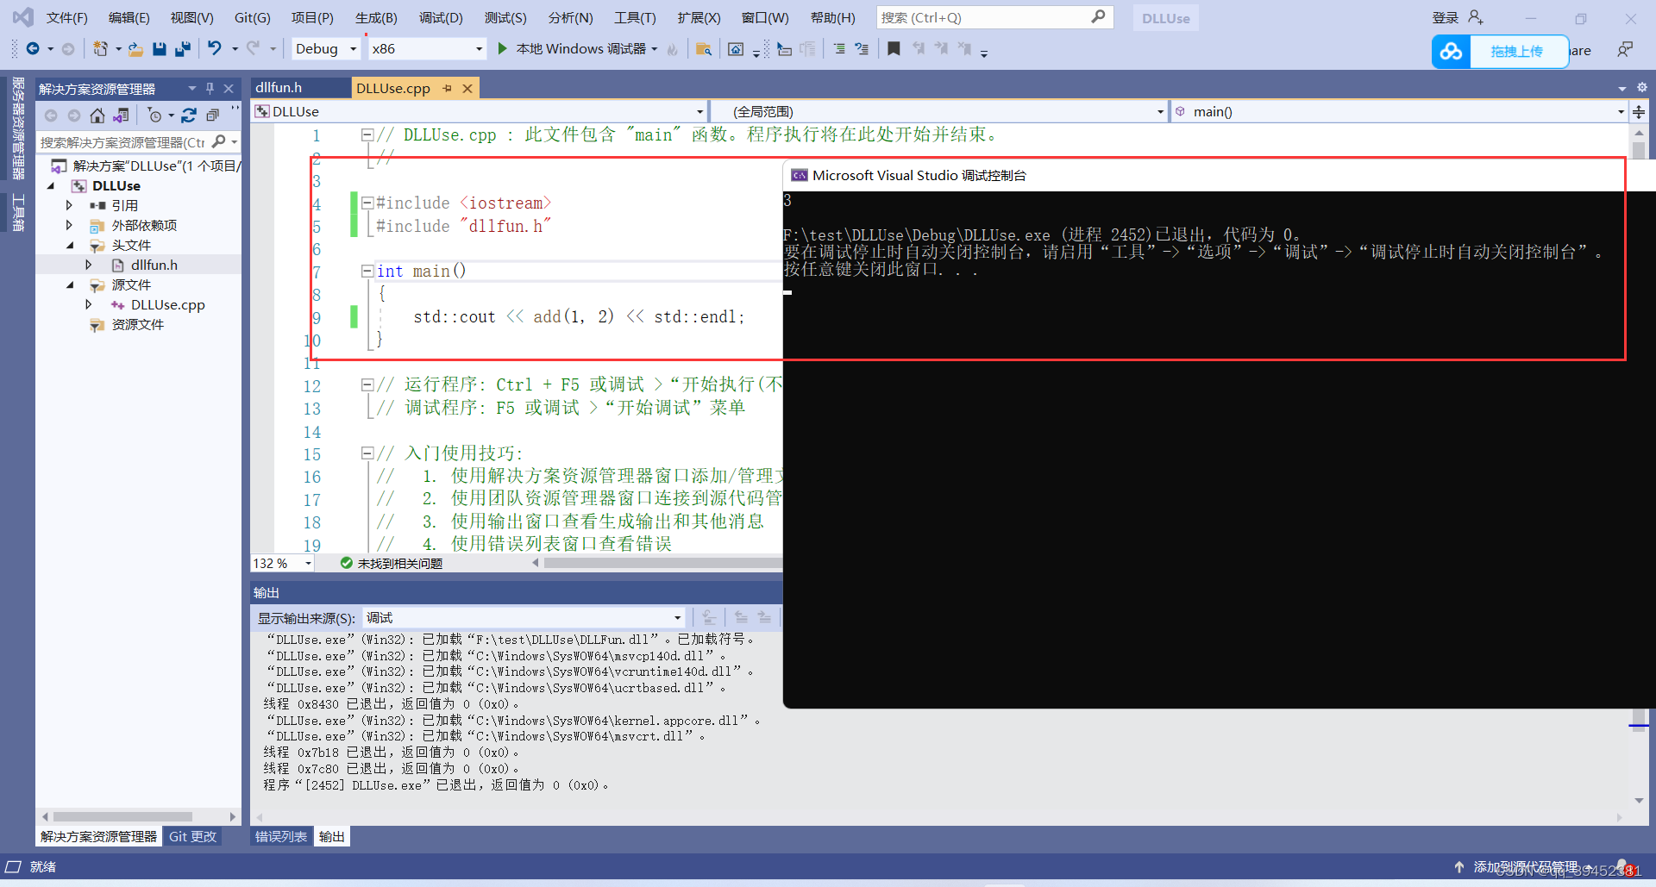Close the DLLUse.cpp editor tab
This screenshot has height=887, width=1656.
(x=467, y=88)
